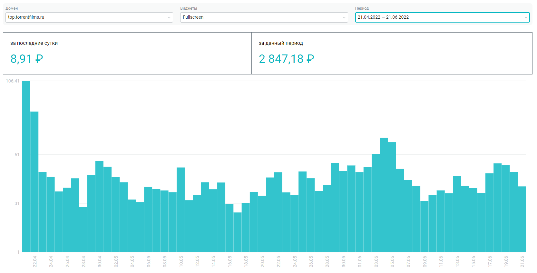The height and width of the screenshot is (273, 537).
Task: Click the shortest bar for 17.05
Action: tap(238, 232)
